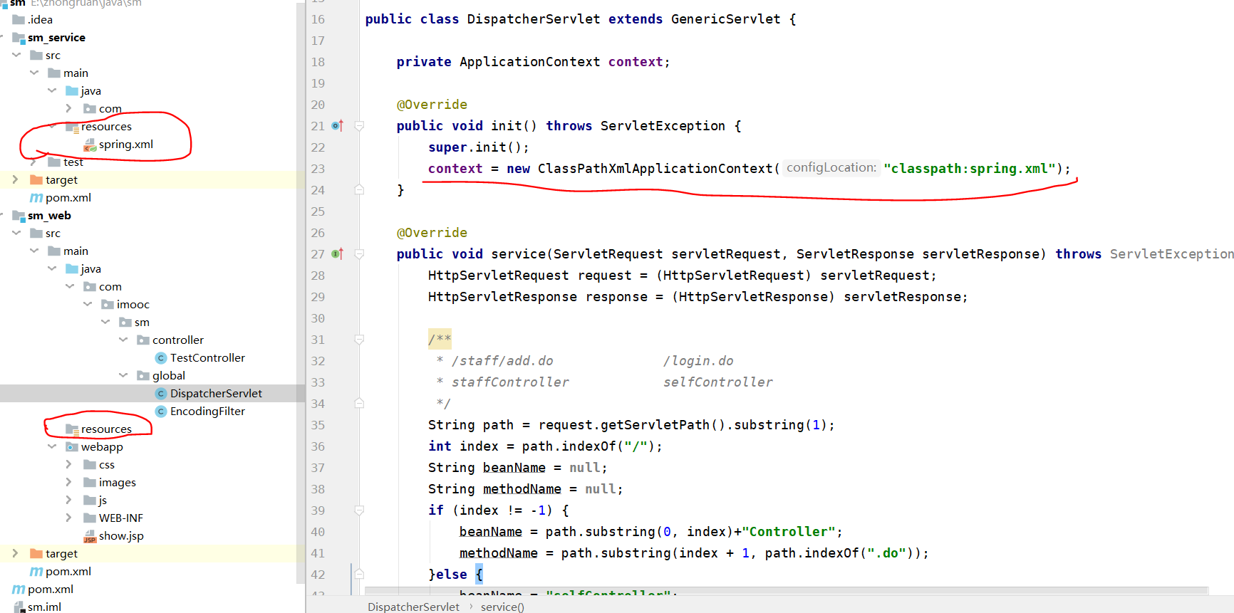Select show.jsp in the project tree

[121, 536]
